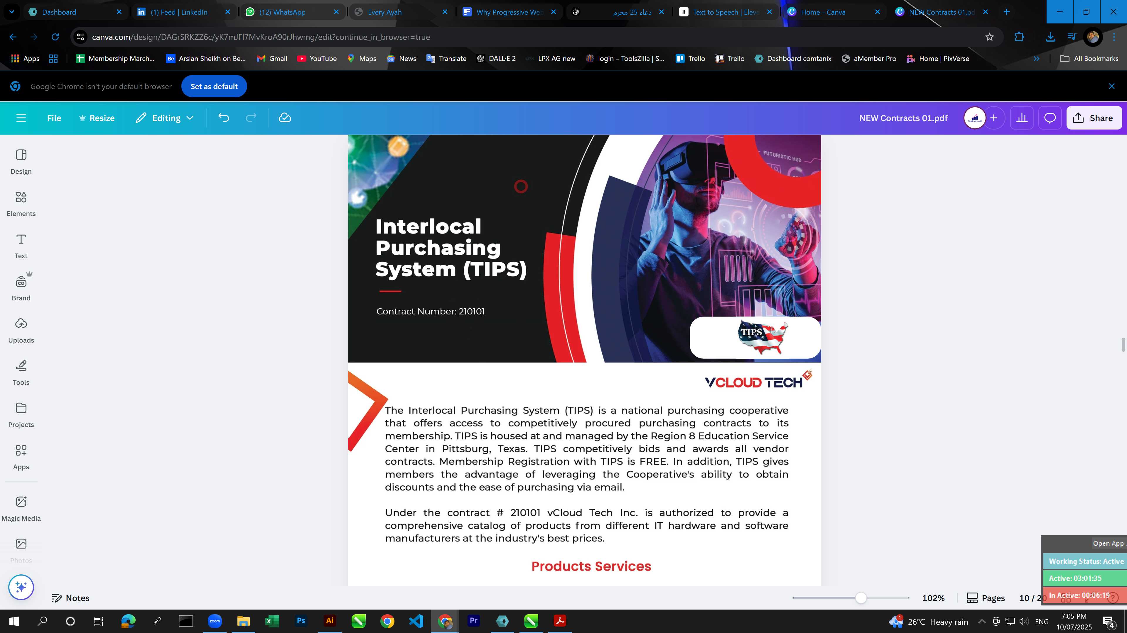The height and width of the screenshot is (633, 1127).
Task: Expand hidden bookmarks double chevron
Action: 1036,59
